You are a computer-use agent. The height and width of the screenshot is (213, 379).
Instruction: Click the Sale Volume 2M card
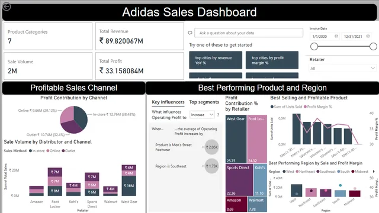point(48,66)
